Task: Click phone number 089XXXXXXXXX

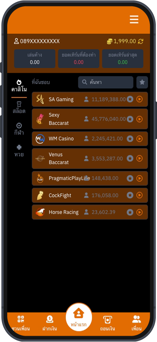Action: click(x=40, y=41)
